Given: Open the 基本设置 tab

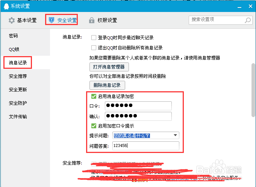Looking at the screenshot, I should (23, 20).
